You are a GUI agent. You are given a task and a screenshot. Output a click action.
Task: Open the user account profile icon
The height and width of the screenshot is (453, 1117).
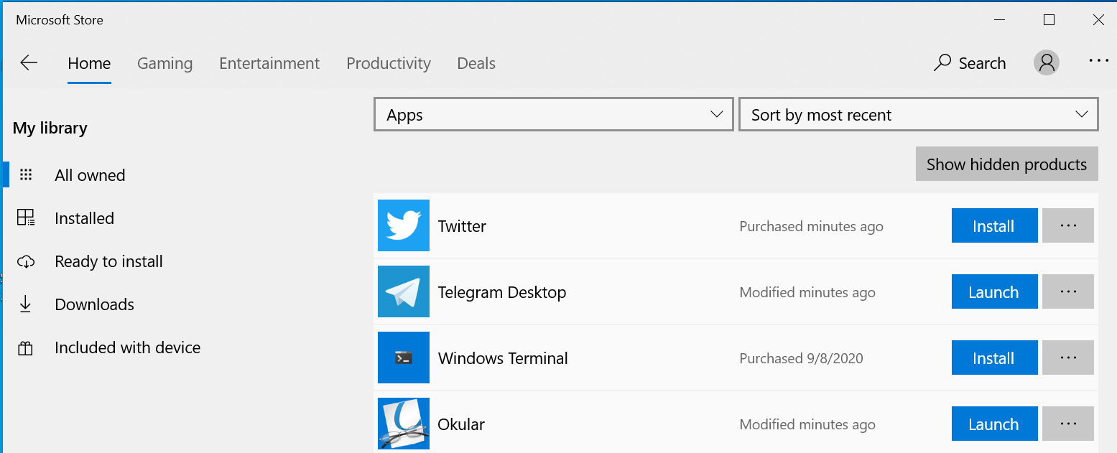(x=1047, y=63)
